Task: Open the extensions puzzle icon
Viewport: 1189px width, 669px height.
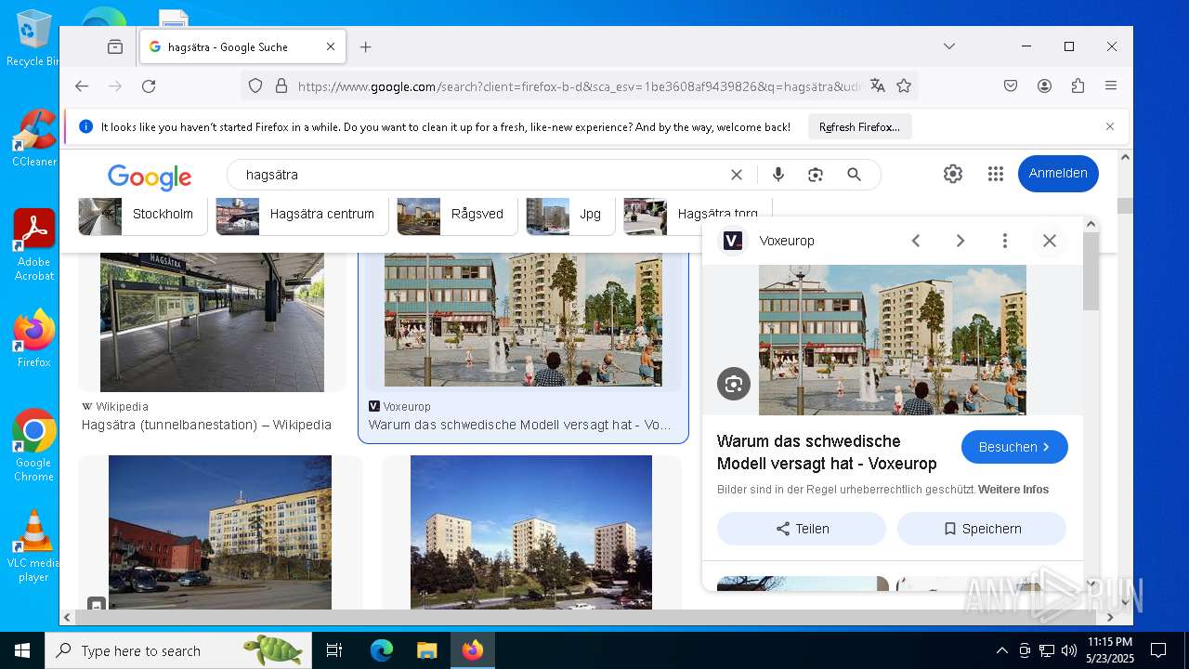Action: click(1078, 86)
